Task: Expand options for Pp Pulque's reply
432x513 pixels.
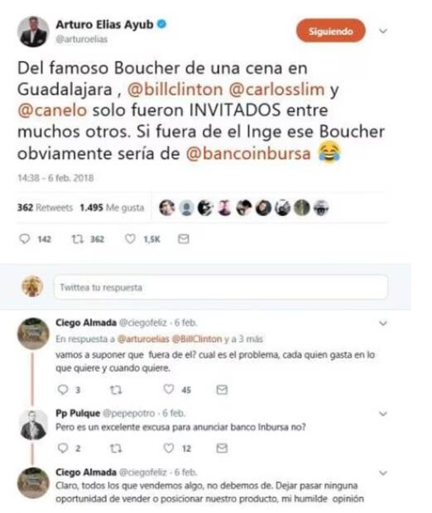Action: [x=383, y=414]
